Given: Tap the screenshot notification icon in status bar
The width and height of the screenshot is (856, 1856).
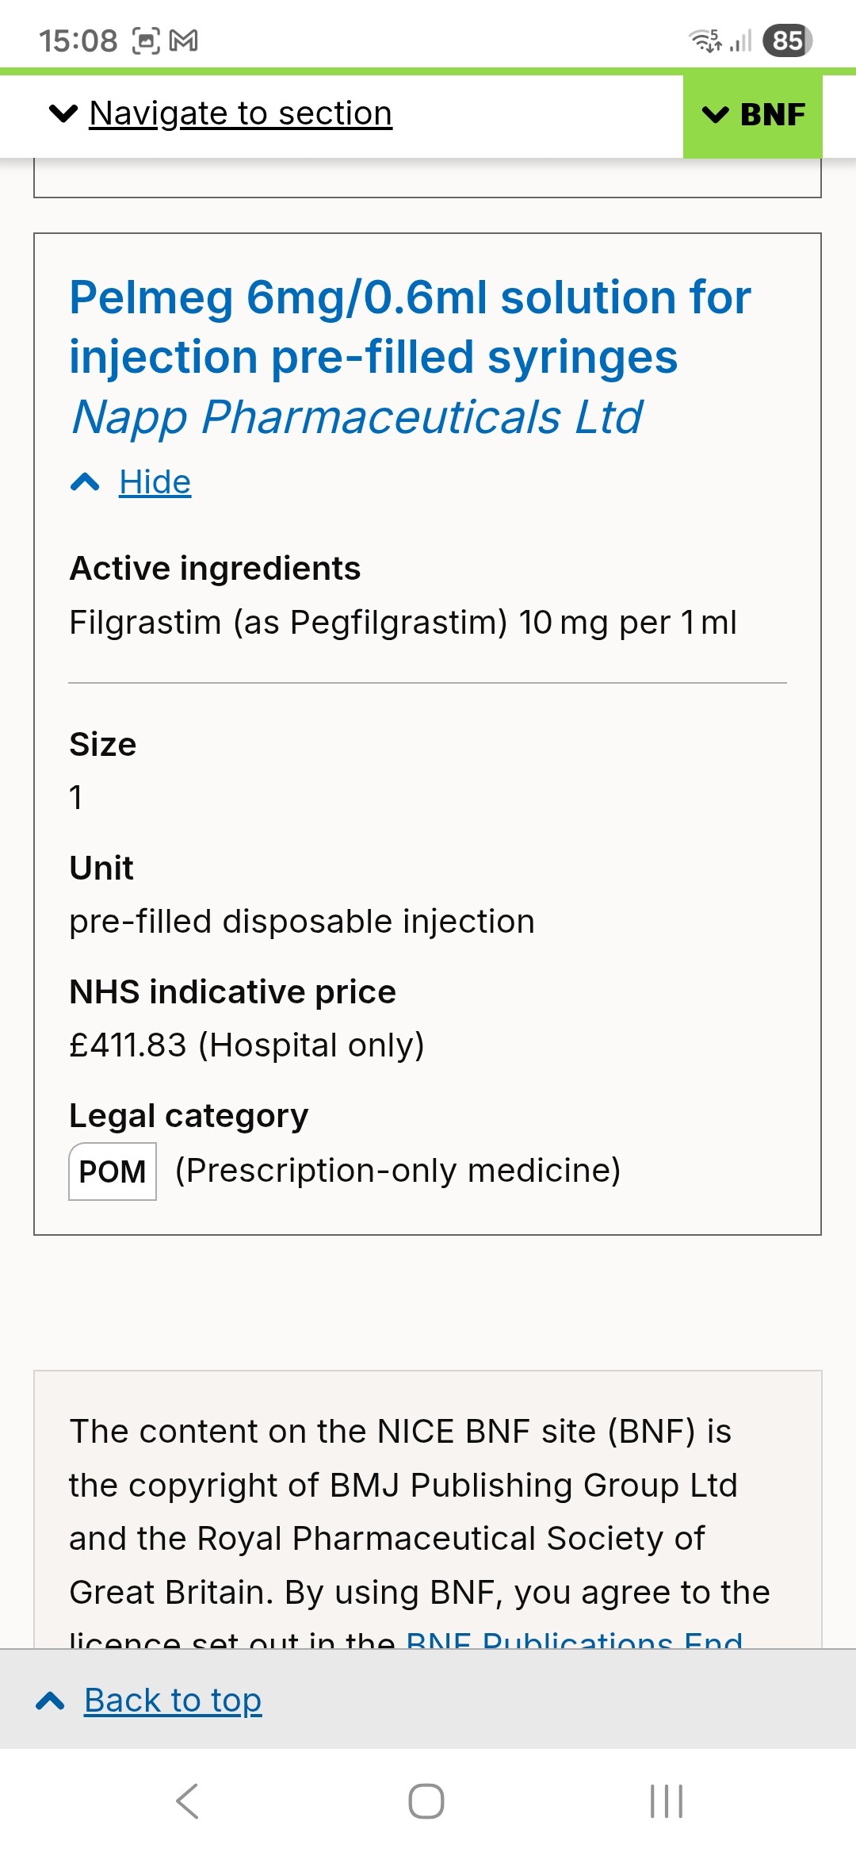Looking at the screenshot, I should click(x=146, y=40).
